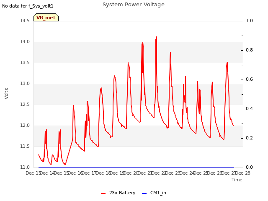Click the 11.0 y-axis tick label
This screenshot has height=201, width=268.
(x=25, y=167)
